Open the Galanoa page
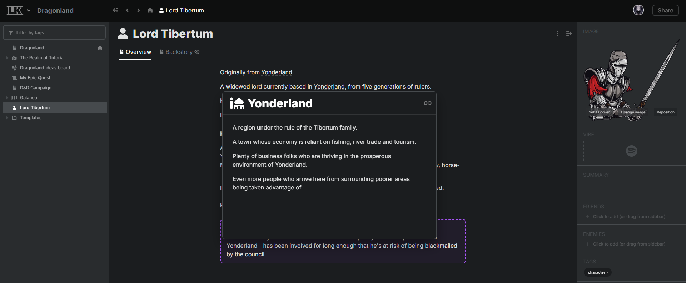Image resolution: width=686 pixels, height=283 pixels. (29, 98)
